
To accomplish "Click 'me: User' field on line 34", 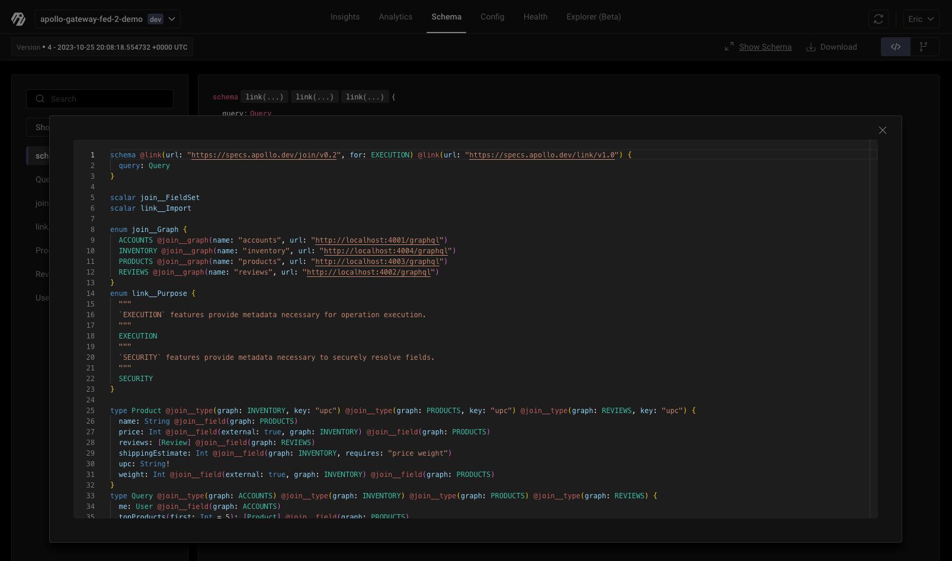I will point(136,507).
